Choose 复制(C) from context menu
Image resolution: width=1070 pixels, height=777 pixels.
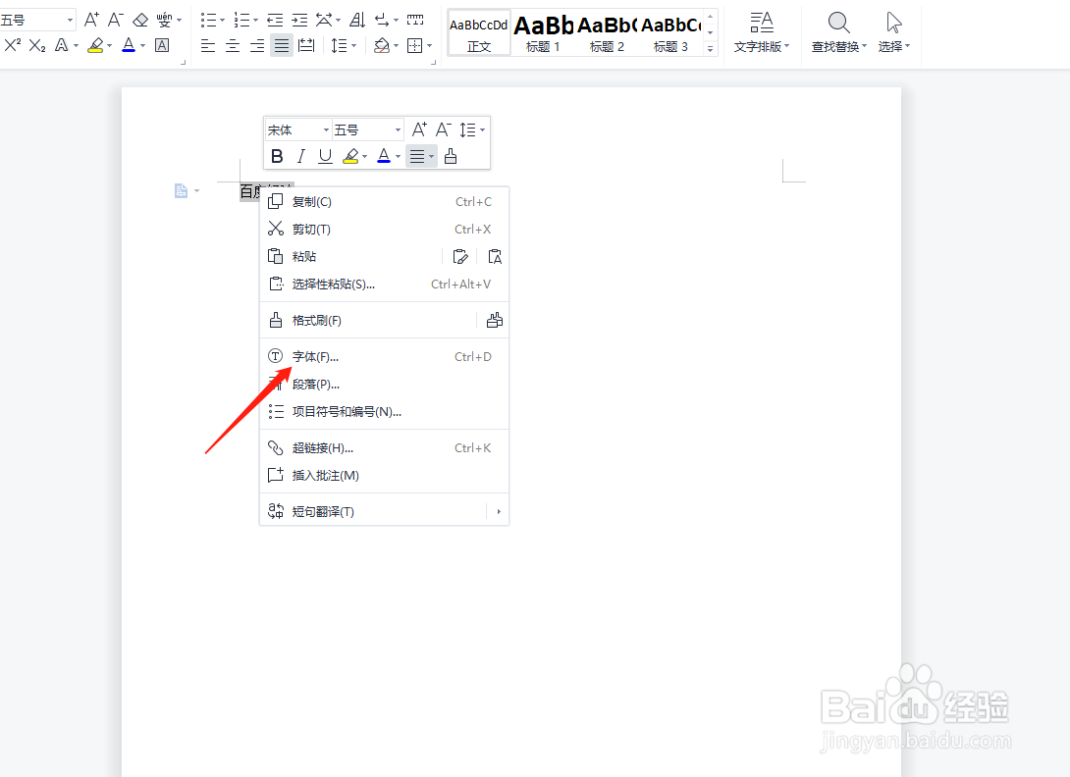tap(384, 202)
